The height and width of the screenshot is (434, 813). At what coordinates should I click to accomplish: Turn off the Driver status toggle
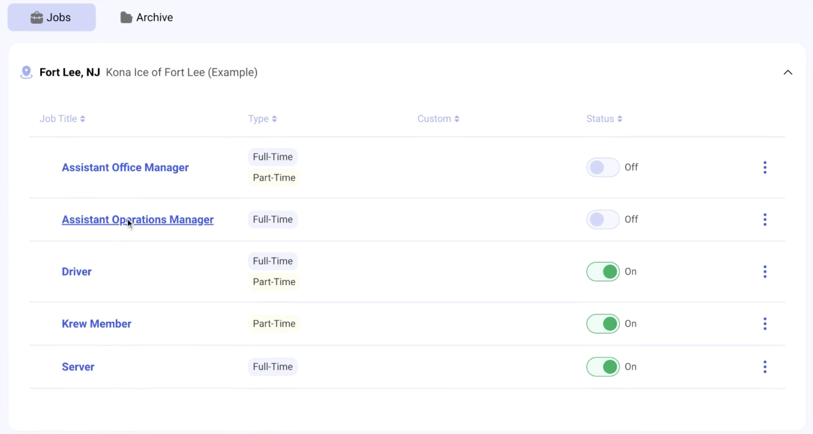(602, 271)
